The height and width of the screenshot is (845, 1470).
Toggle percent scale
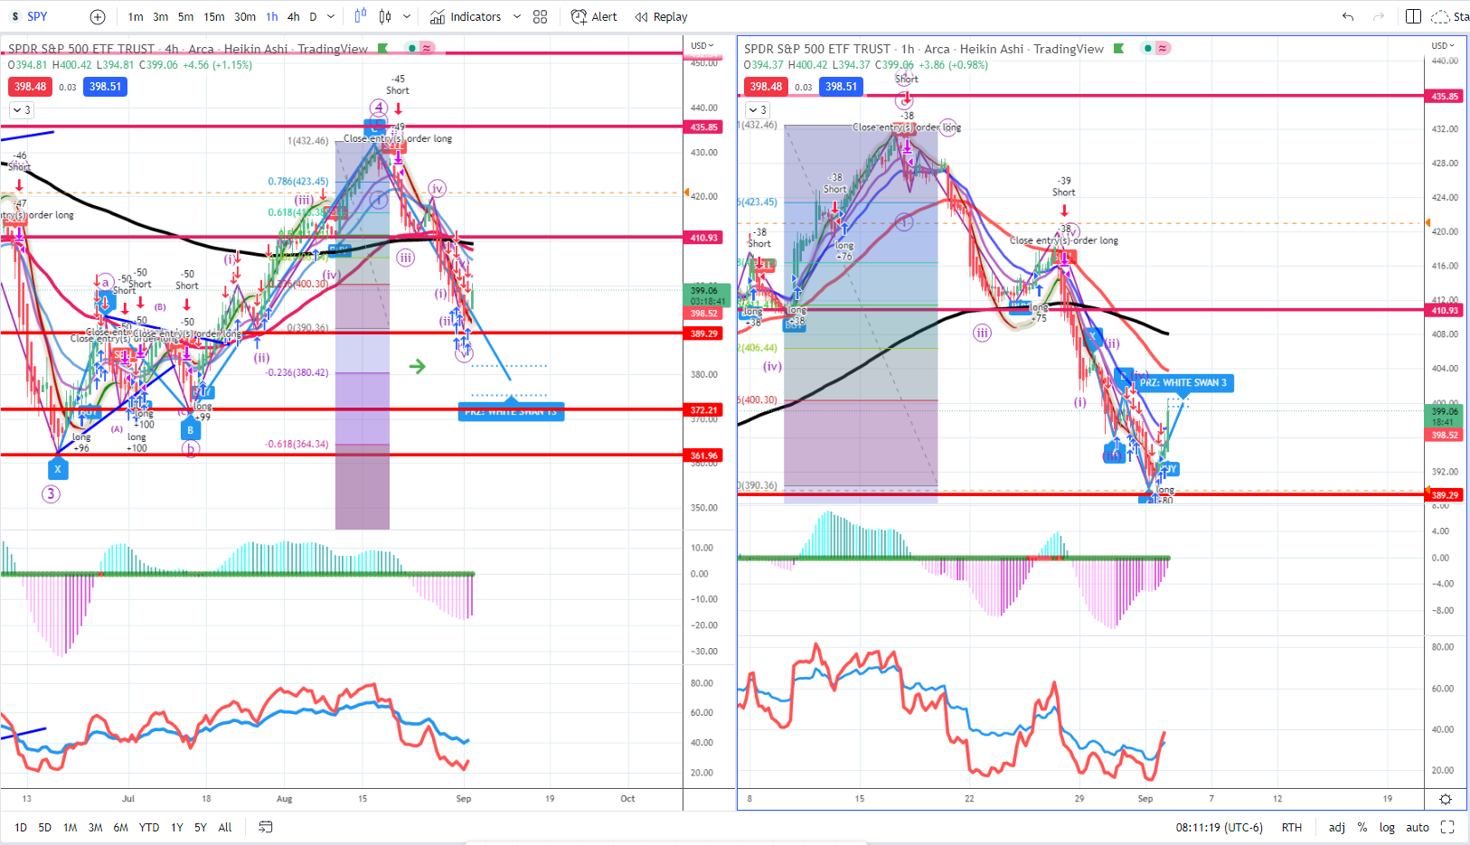coord(1362,827)
